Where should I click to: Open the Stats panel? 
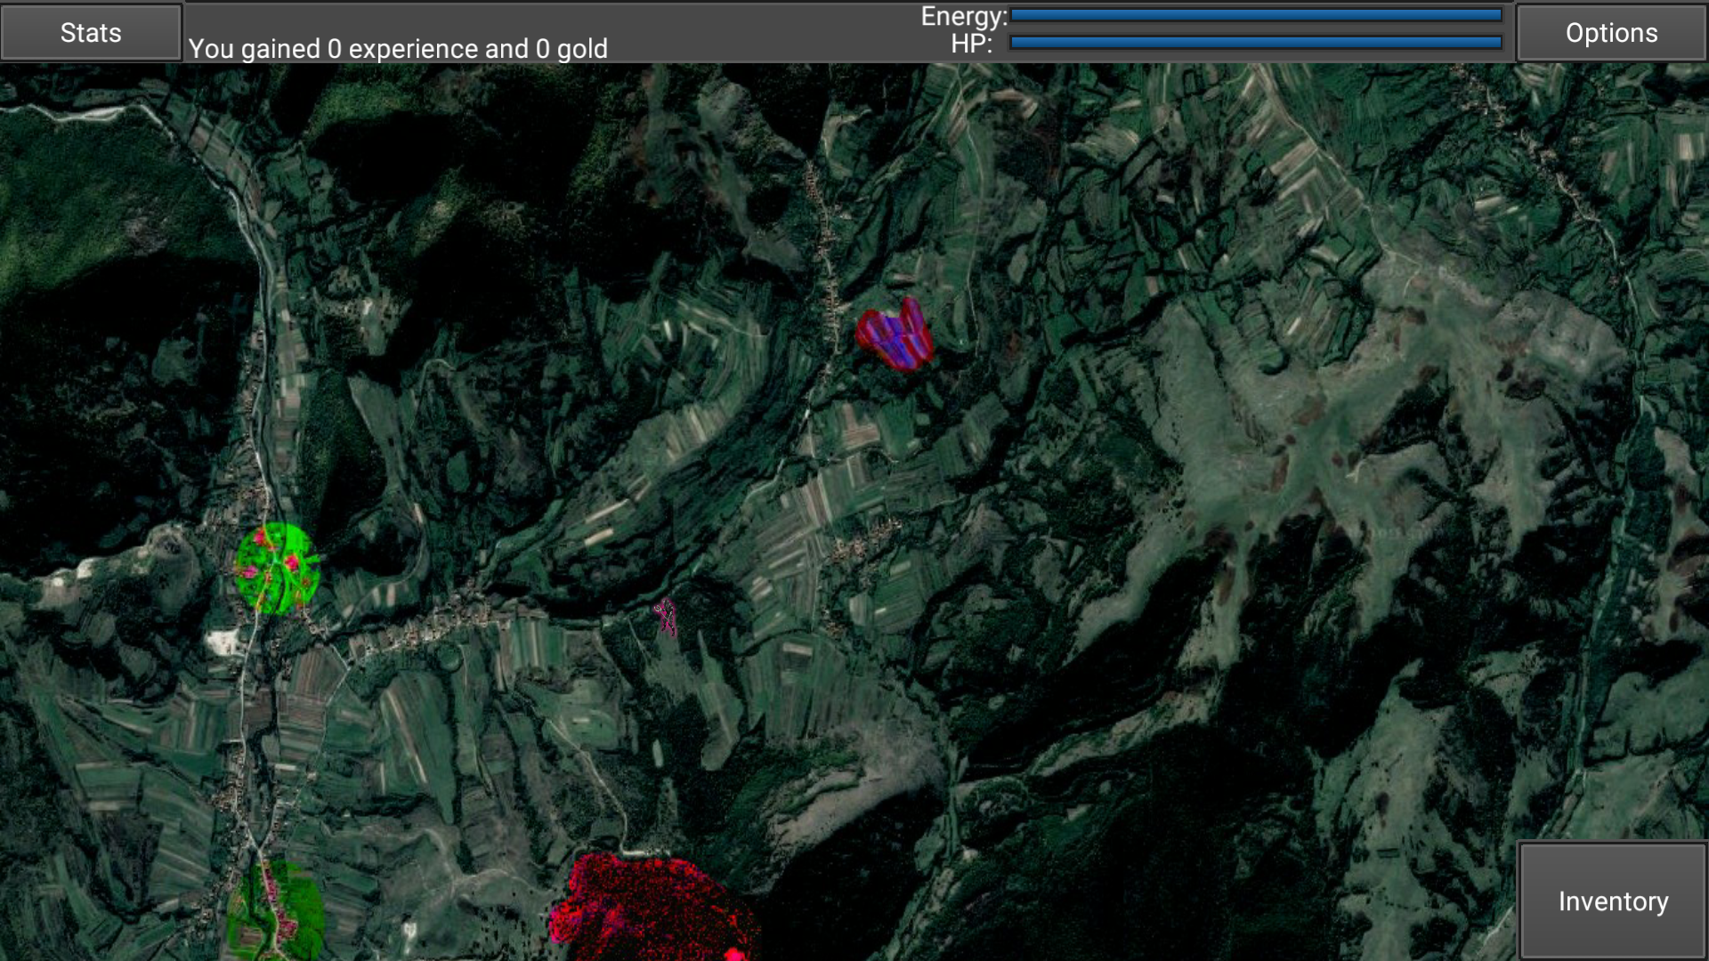pos(91,32)
